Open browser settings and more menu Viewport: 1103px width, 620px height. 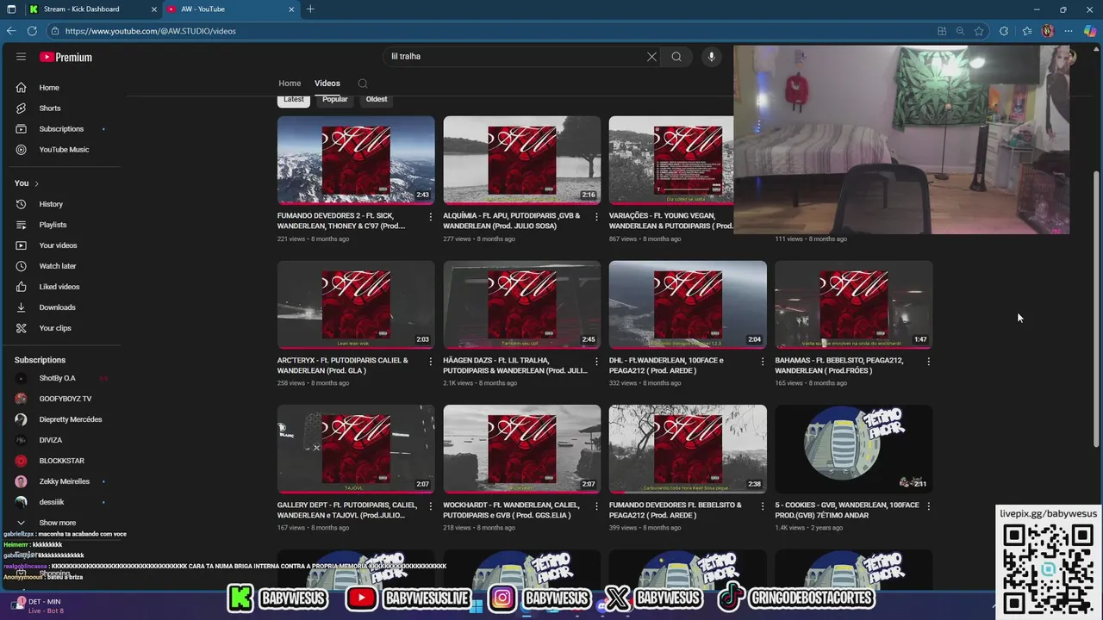point(1069,31)
